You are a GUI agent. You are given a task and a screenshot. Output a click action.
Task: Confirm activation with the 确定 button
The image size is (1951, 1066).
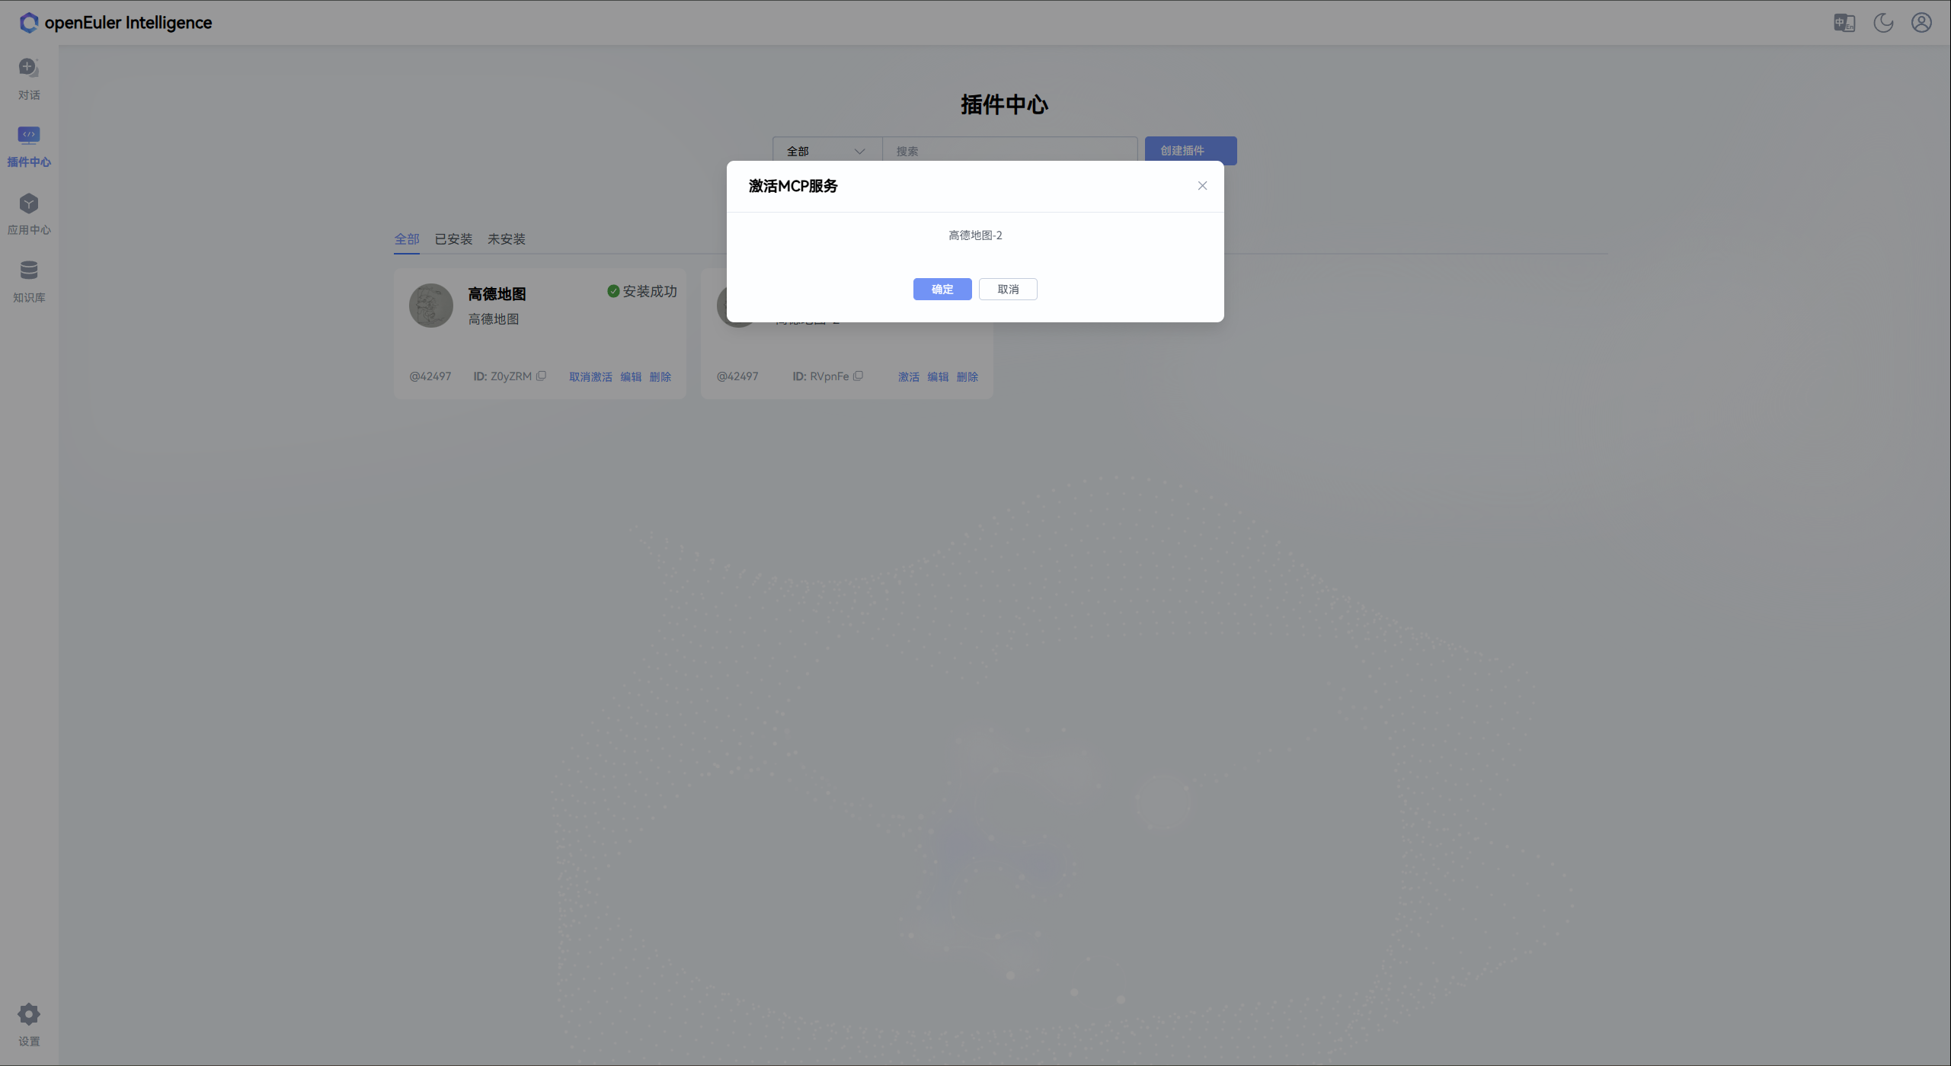coord(942,289)
